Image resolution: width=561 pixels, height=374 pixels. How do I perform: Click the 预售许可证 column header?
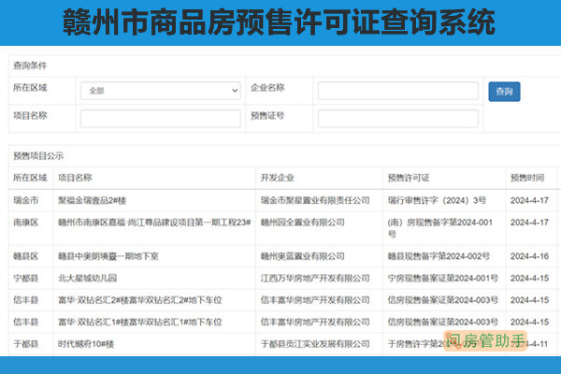409,178
